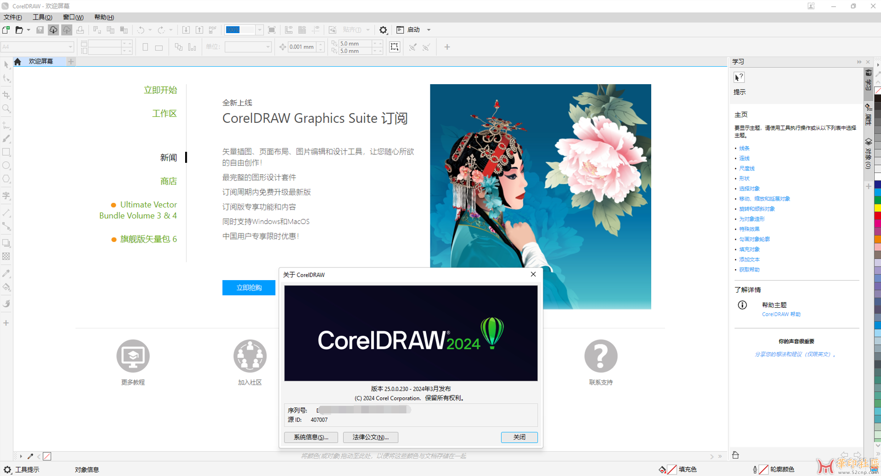This screenshot has height=476, width=881.
Task: Select 工作区 in welcome sidebar
Action: pyautogui.click(x=165, y=114)
